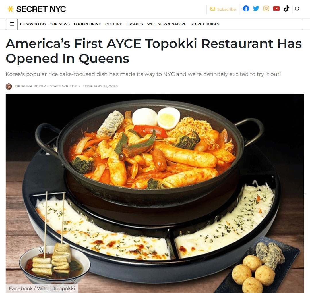
Task: Open the search magnifier icon
Action: [x=297, y=9]
